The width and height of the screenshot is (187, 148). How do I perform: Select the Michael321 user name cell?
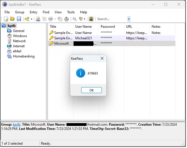tap(84, 38)
